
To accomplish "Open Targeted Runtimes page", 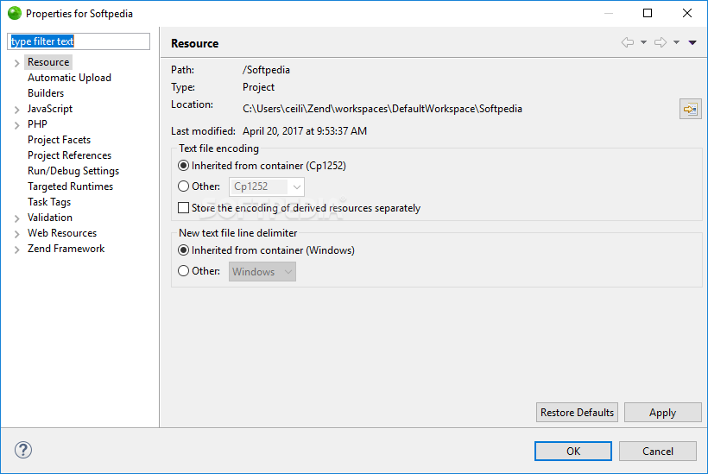I will pyautogui.click(x=70, y=186).
